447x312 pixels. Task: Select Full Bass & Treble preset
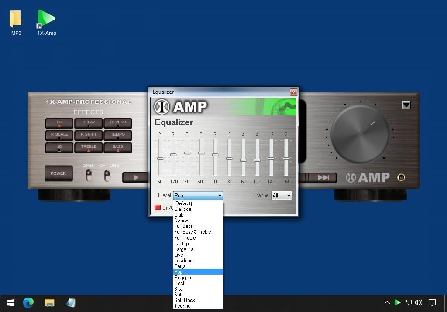pyautogui.click(x=193, y=232)
